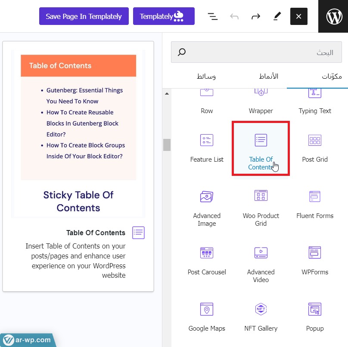Click the Table Of Contents preview icon
348x347 pixels.
pyautogui.click(x=138, y=233)
